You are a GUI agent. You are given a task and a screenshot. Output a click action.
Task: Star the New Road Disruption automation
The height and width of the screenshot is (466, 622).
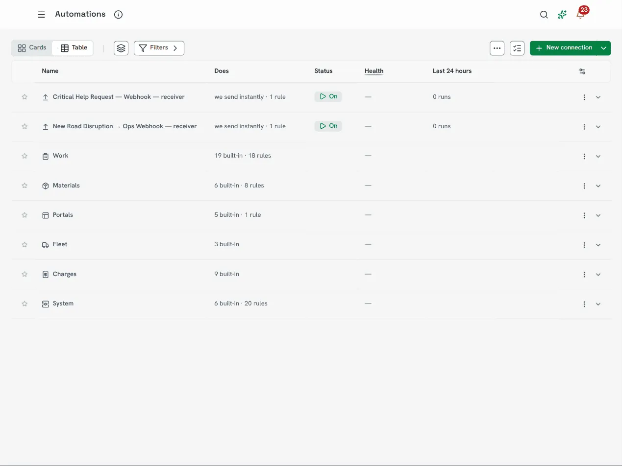coord(25,126)
